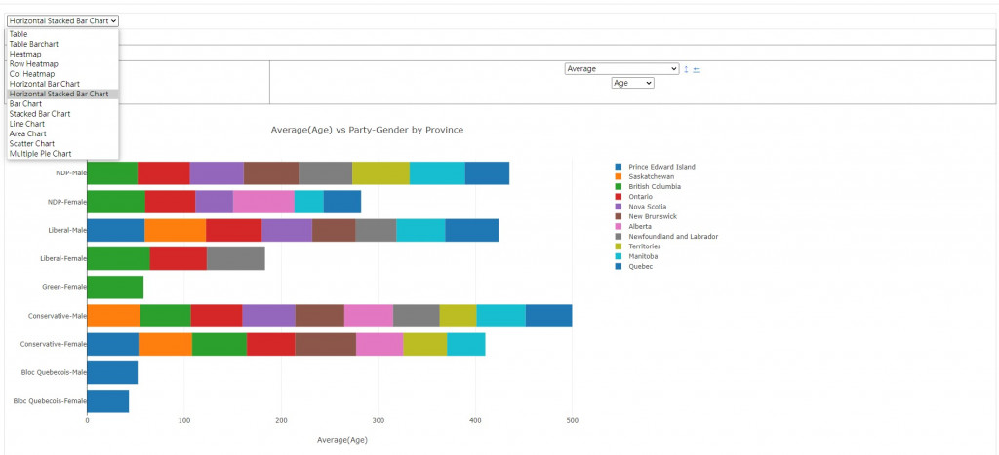Click the vertical row-order sort arrow icon
The height and width of the screenshot is (455, 999).
point(686,69)
